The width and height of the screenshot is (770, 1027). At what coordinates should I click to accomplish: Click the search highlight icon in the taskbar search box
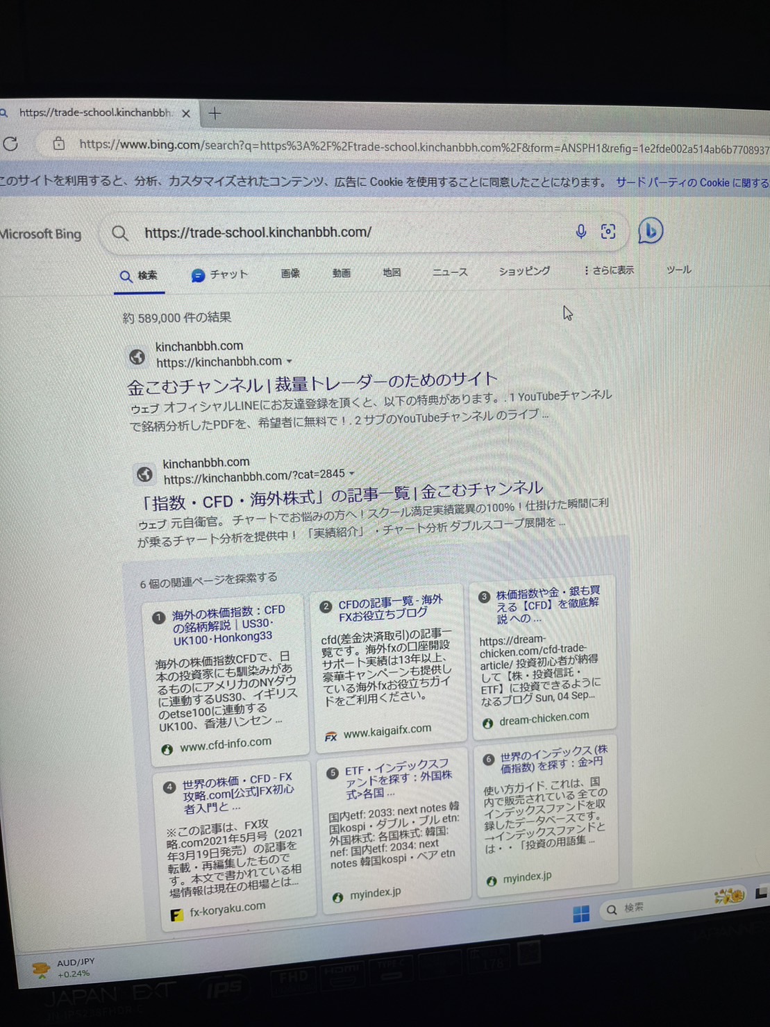coord(728,896)
